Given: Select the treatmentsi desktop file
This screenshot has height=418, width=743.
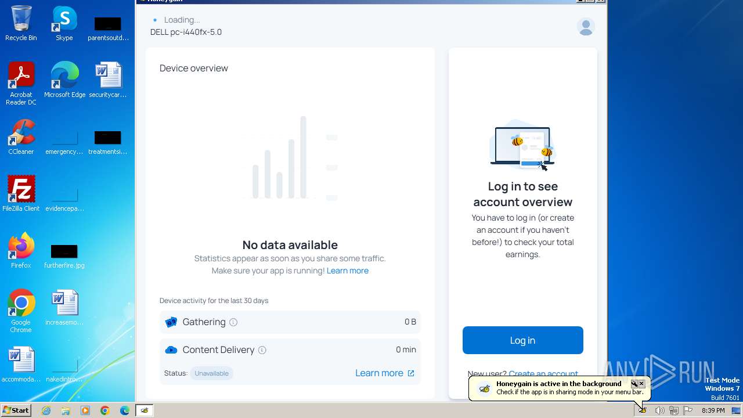Looking at the screenshot, I should (108, 141).
